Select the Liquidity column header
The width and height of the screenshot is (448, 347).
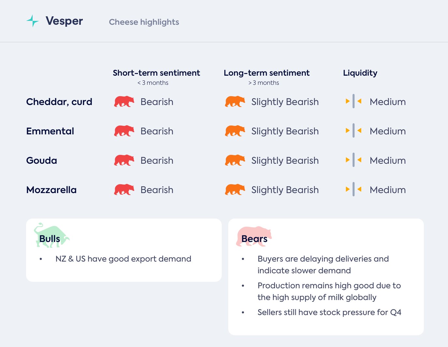coord(360,73)
